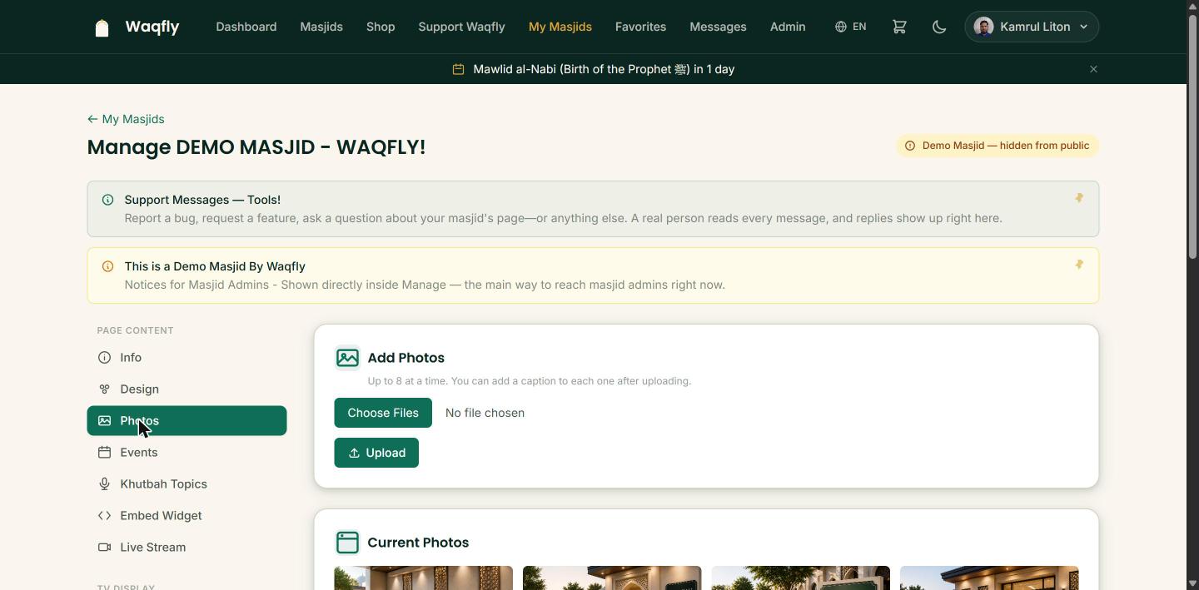1199x590 pixels.
Task: Click Choose Files button
Action: click(383, 413)
